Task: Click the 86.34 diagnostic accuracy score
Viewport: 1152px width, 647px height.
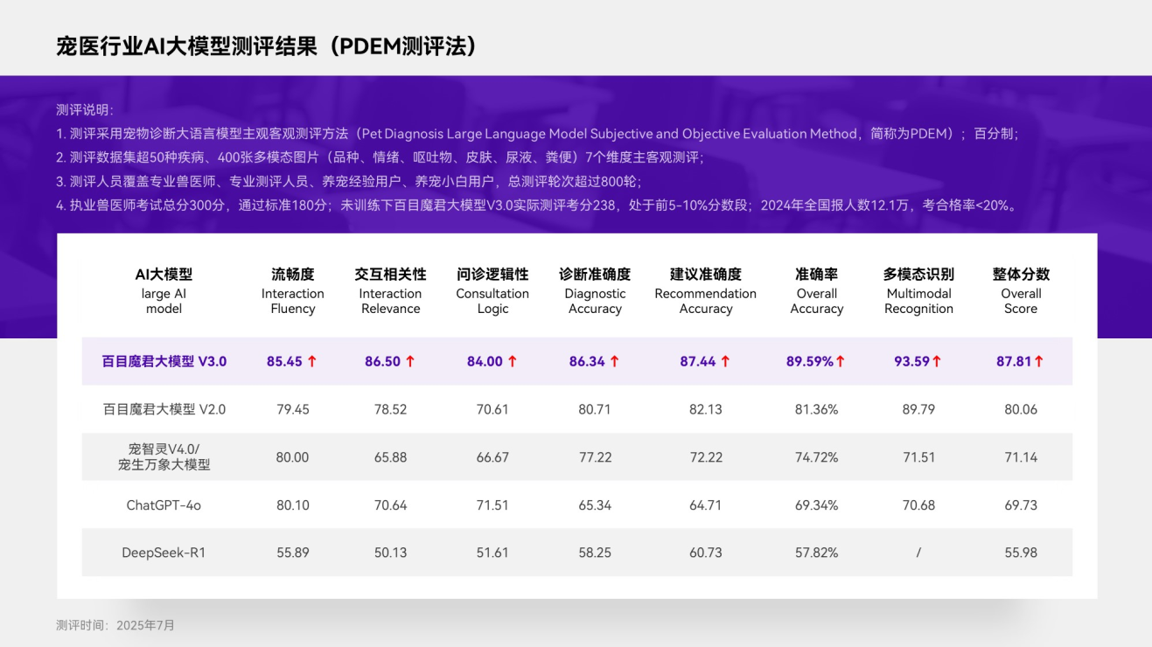Action: pyautogui.click(x=587, y=361)
